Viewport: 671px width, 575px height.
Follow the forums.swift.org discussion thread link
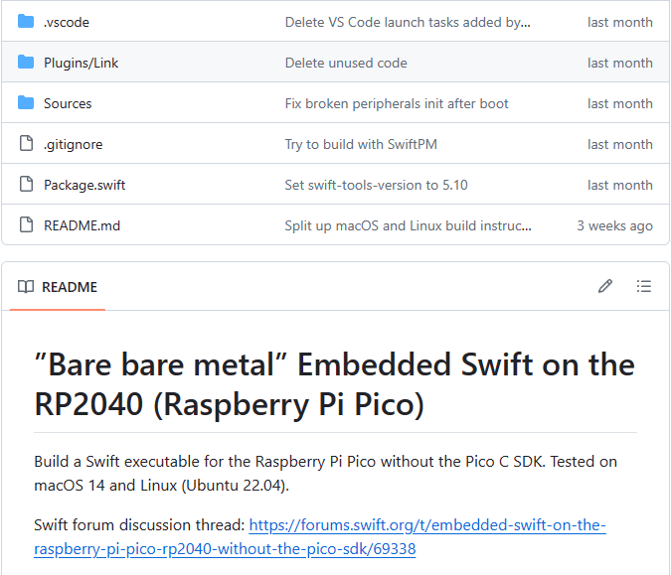(426, 525)
